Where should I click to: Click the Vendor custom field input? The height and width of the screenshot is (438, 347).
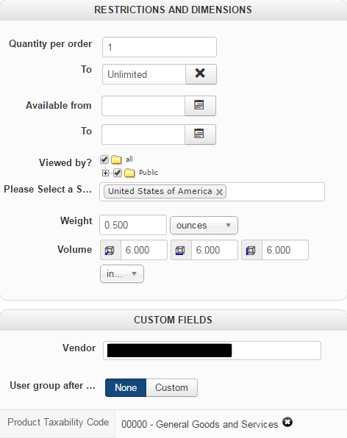point(212,351)
